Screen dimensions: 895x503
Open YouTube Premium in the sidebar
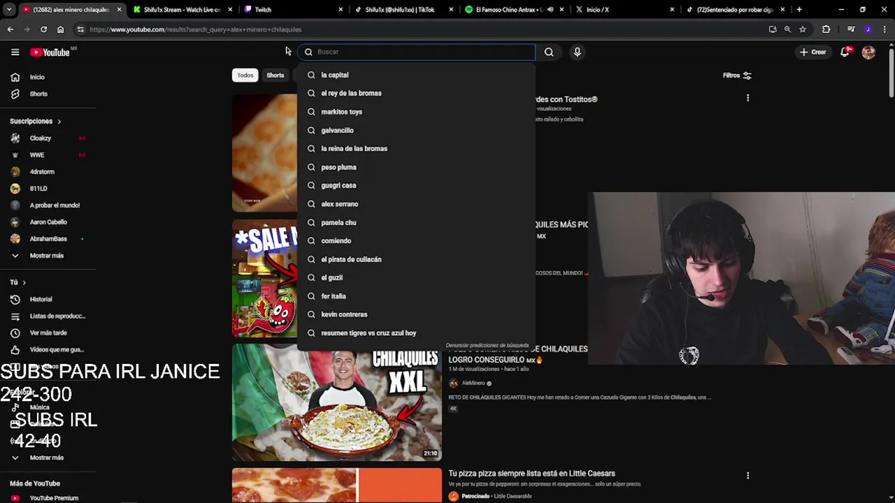[x=54, y=498]
